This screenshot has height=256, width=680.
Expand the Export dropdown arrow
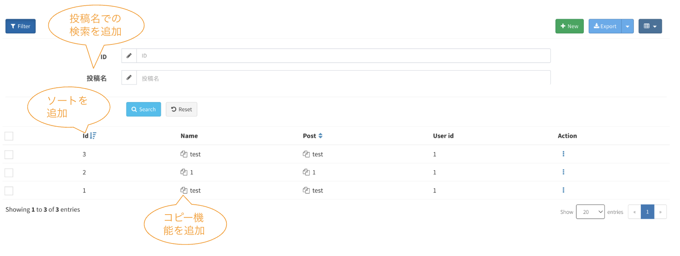click(628, 26)
